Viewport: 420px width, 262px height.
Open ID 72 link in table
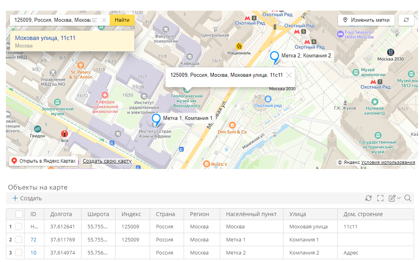point(33,240)
